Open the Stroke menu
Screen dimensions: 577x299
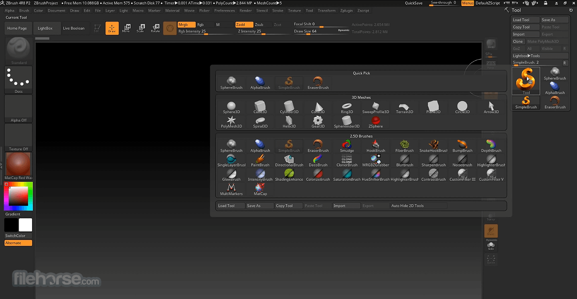coord(278,11)
